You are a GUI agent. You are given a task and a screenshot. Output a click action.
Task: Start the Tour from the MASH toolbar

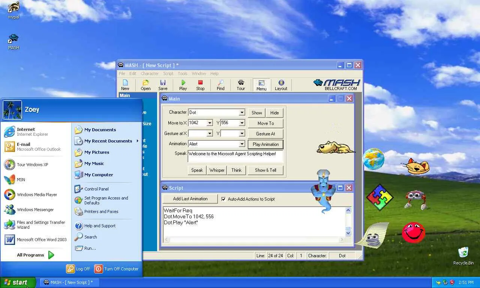click(241, 85)
